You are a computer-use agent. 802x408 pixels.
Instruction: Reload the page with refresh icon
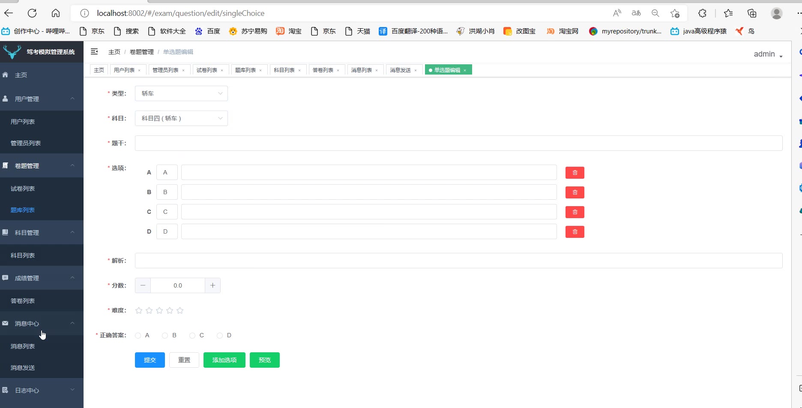32,13
